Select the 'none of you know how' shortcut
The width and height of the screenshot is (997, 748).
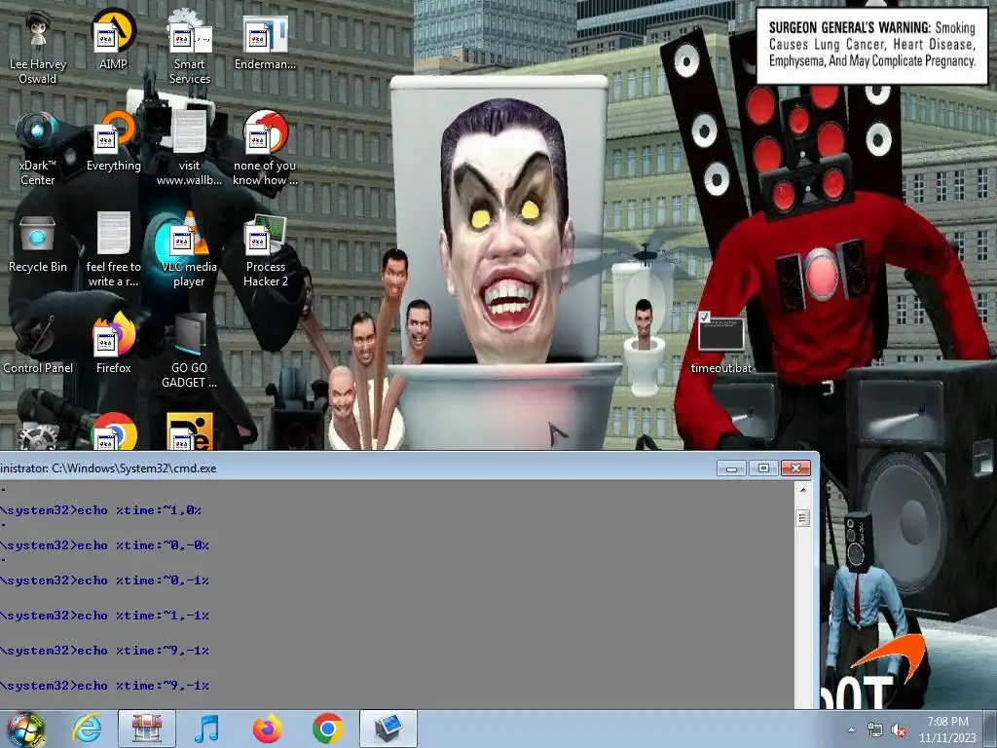265,149
